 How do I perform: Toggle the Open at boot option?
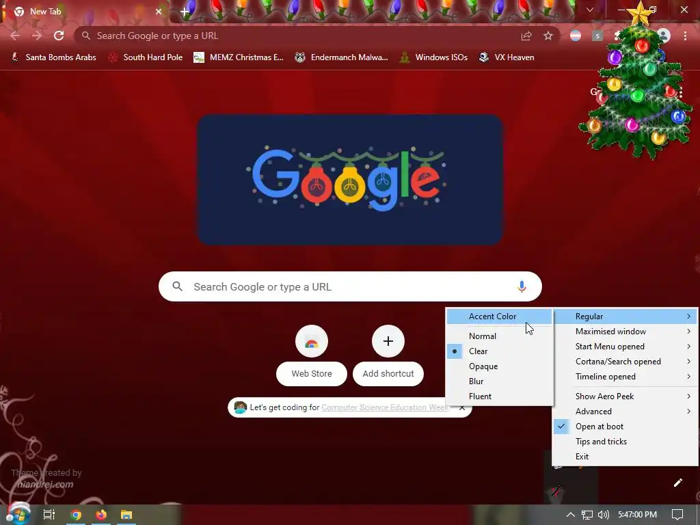(625, 427)
